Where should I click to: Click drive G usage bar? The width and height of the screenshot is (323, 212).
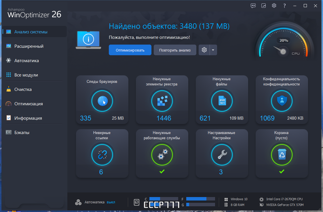(201, 205)
